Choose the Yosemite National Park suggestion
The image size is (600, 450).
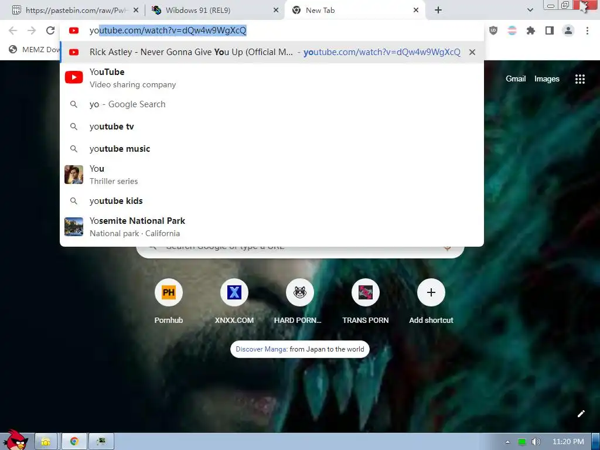coord(272,227)
